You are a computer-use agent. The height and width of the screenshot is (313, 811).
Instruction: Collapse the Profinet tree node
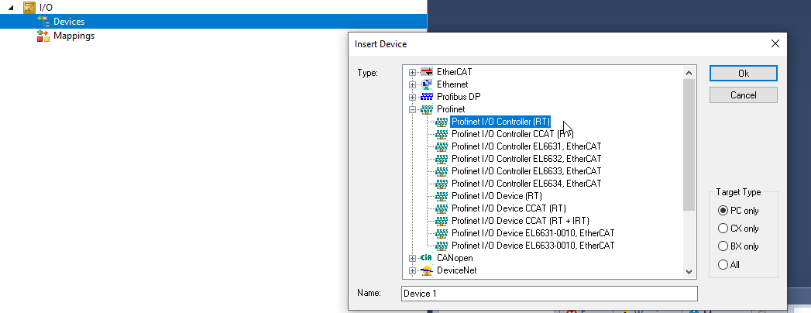coord(413,109)
